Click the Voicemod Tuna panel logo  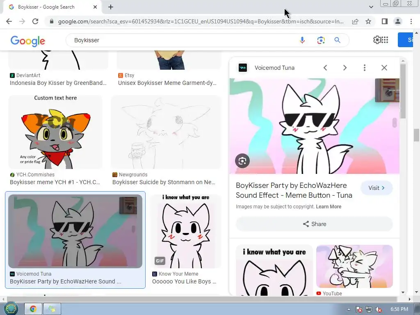pos(243,68)
